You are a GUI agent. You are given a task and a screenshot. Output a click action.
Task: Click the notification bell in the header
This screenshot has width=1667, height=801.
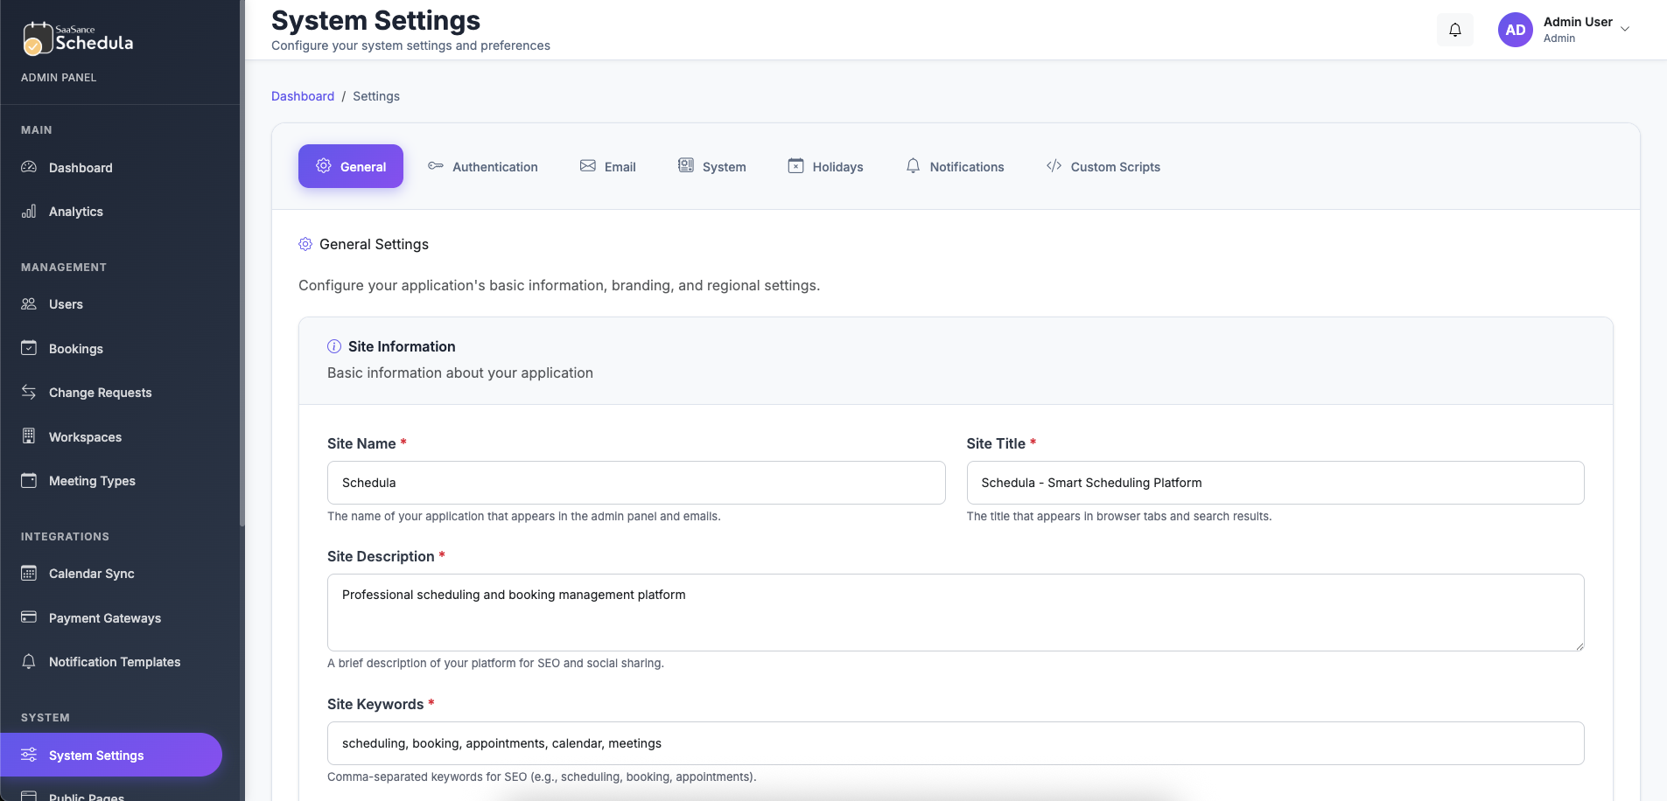pyautogui.click(x=1454, y=29)
